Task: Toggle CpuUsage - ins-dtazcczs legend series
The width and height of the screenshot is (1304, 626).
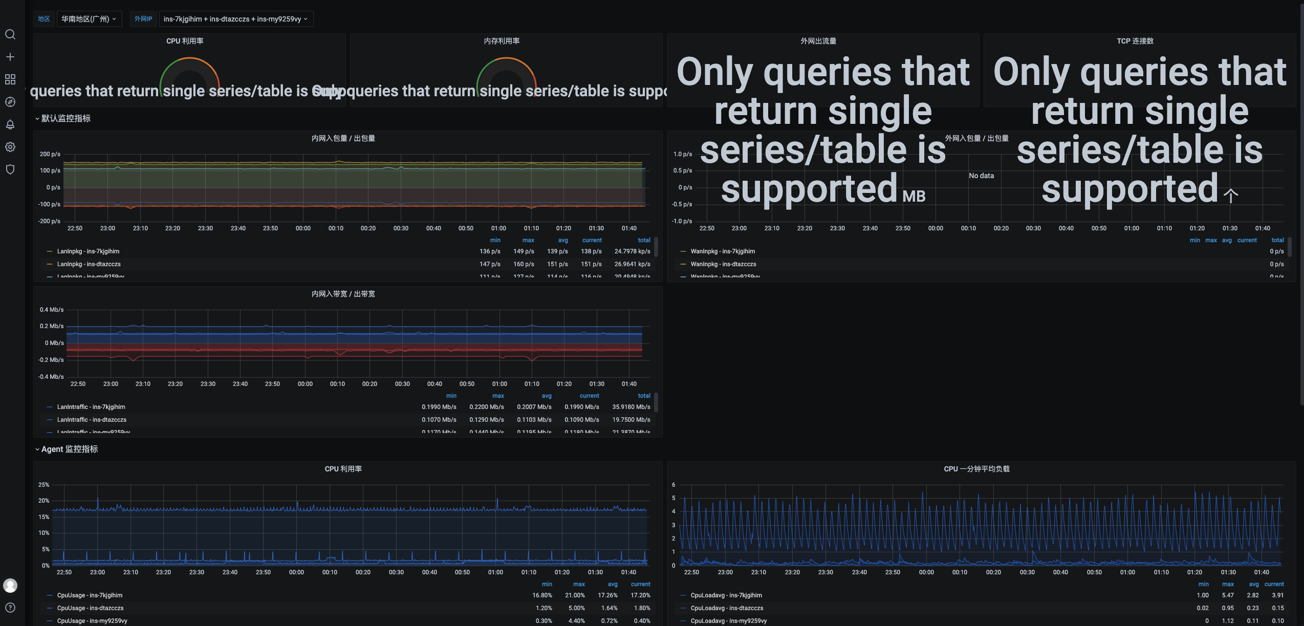Action: pos(90,608)
